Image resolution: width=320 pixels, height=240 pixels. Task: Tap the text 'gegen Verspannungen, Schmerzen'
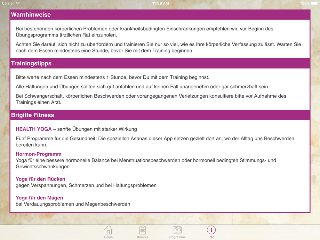coord(86,186)
